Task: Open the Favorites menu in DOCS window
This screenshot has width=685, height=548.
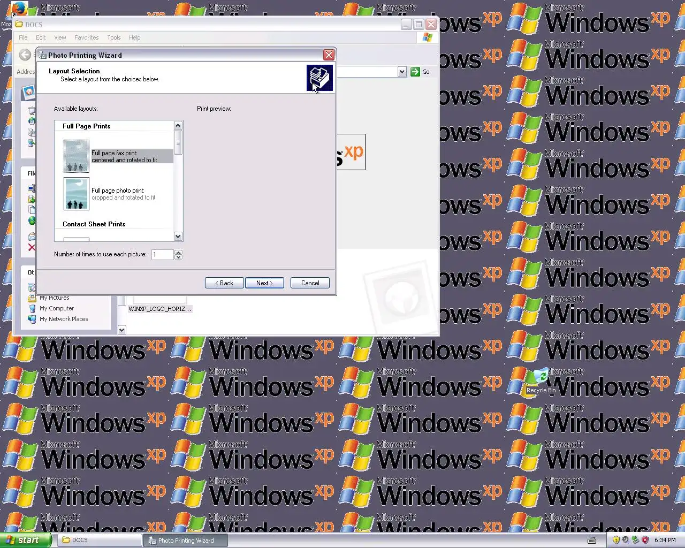Action: 87,37
